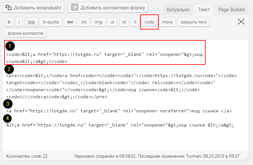253x165 pixels.
Task: Switch to the 'Визуально' editor tab
Action: [x=178, y=10]
